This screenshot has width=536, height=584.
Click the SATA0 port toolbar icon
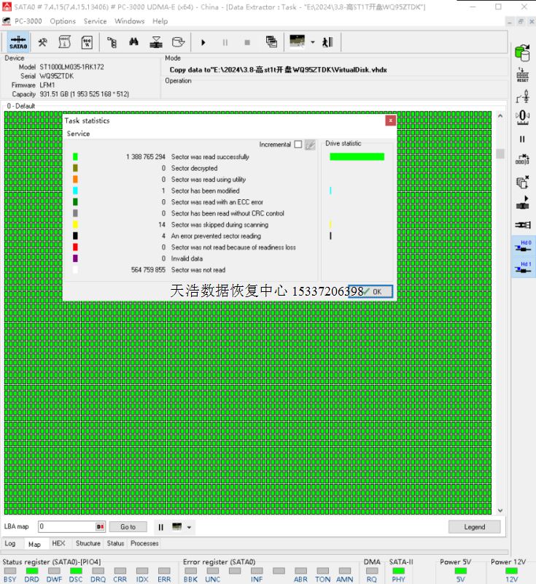click(18, 42)
